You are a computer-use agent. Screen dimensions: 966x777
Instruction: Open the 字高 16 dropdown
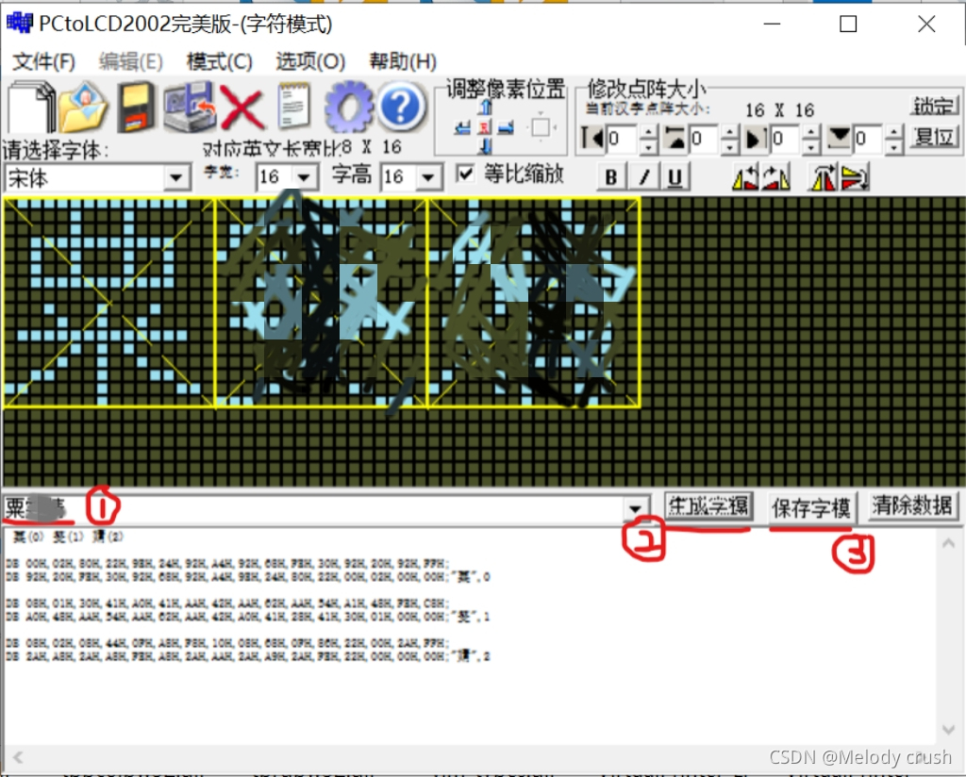pos(429,176)
